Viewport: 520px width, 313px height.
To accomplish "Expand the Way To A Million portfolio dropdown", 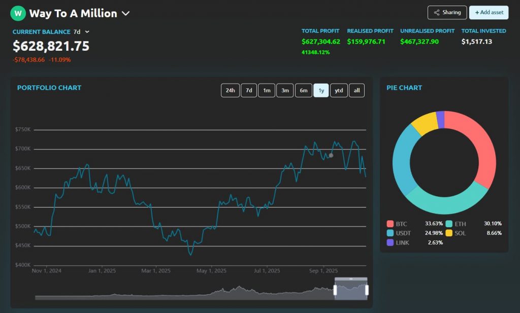I will pyautogui.click(x=125, y=14).
